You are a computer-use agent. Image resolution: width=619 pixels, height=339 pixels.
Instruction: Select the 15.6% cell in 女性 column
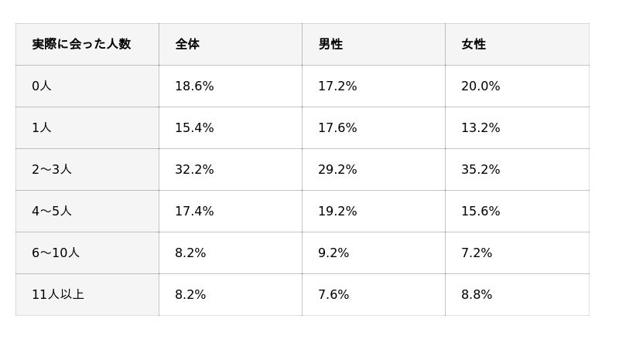pyautogui.click(x=517, y=212)
